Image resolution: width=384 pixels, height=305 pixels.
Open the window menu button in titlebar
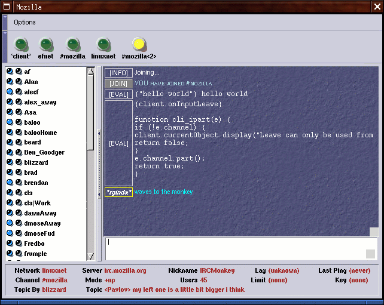tap(7, 7)
